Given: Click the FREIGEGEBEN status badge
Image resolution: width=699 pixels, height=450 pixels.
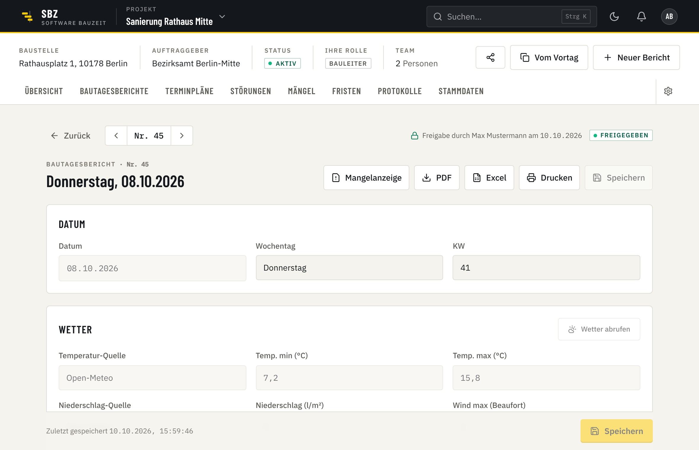Looking at the screenshot, I should coord(621,135).
